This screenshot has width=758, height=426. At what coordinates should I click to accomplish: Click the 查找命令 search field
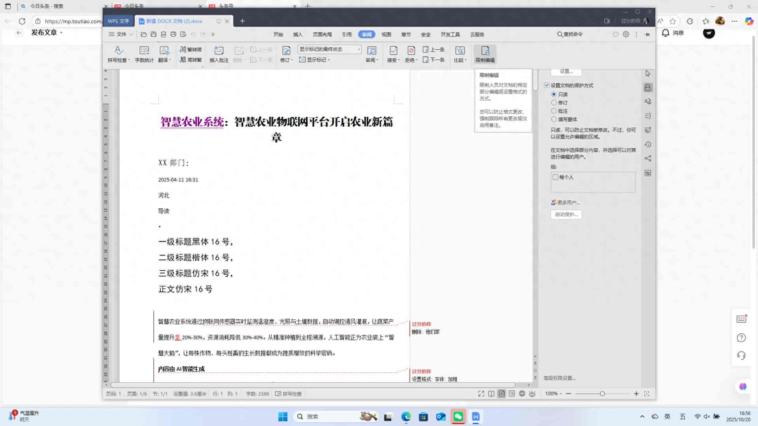point(570,34)
